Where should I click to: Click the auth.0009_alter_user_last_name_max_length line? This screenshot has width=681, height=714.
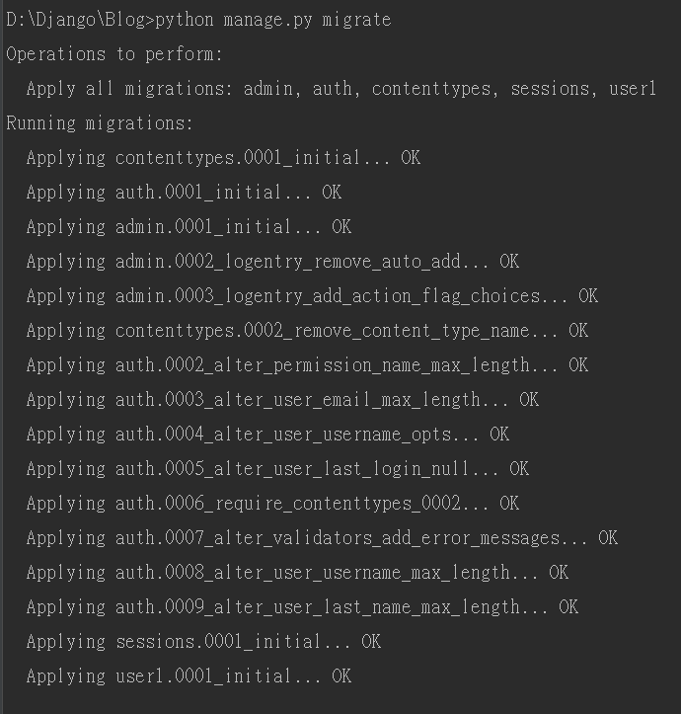coord(302,608)
